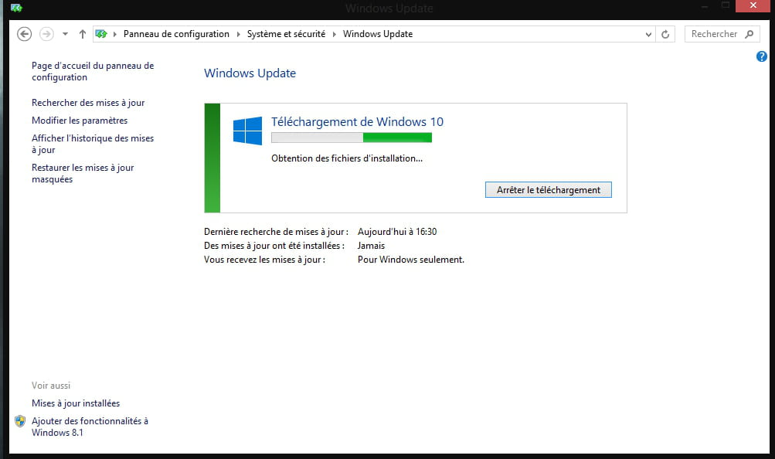Click the Forward navigation arrow
Viewport: 775px width, 459px height.
[46, 34]
